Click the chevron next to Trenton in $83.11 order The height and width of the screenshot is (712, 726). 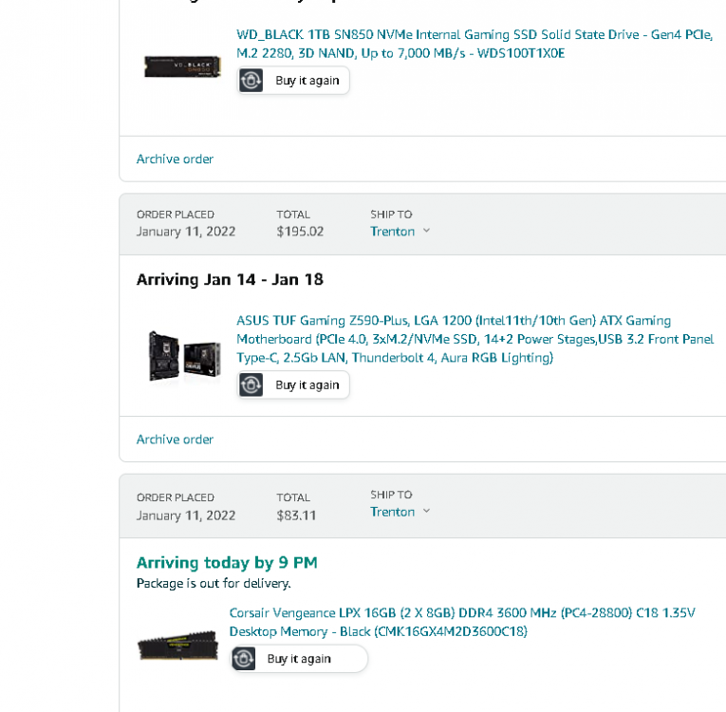click(426, 511)
